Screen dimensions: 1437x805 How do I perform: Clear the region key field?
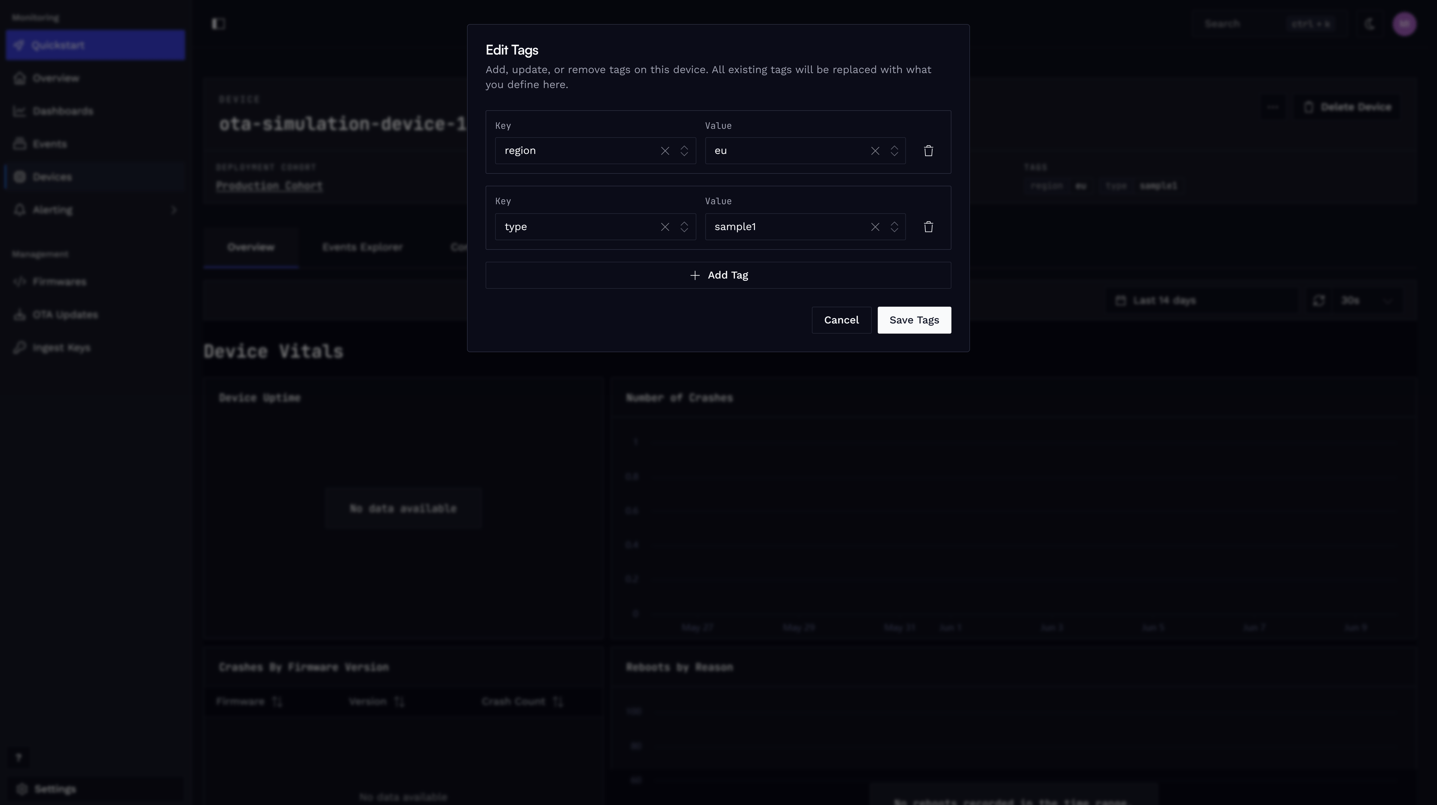point(665,151)
